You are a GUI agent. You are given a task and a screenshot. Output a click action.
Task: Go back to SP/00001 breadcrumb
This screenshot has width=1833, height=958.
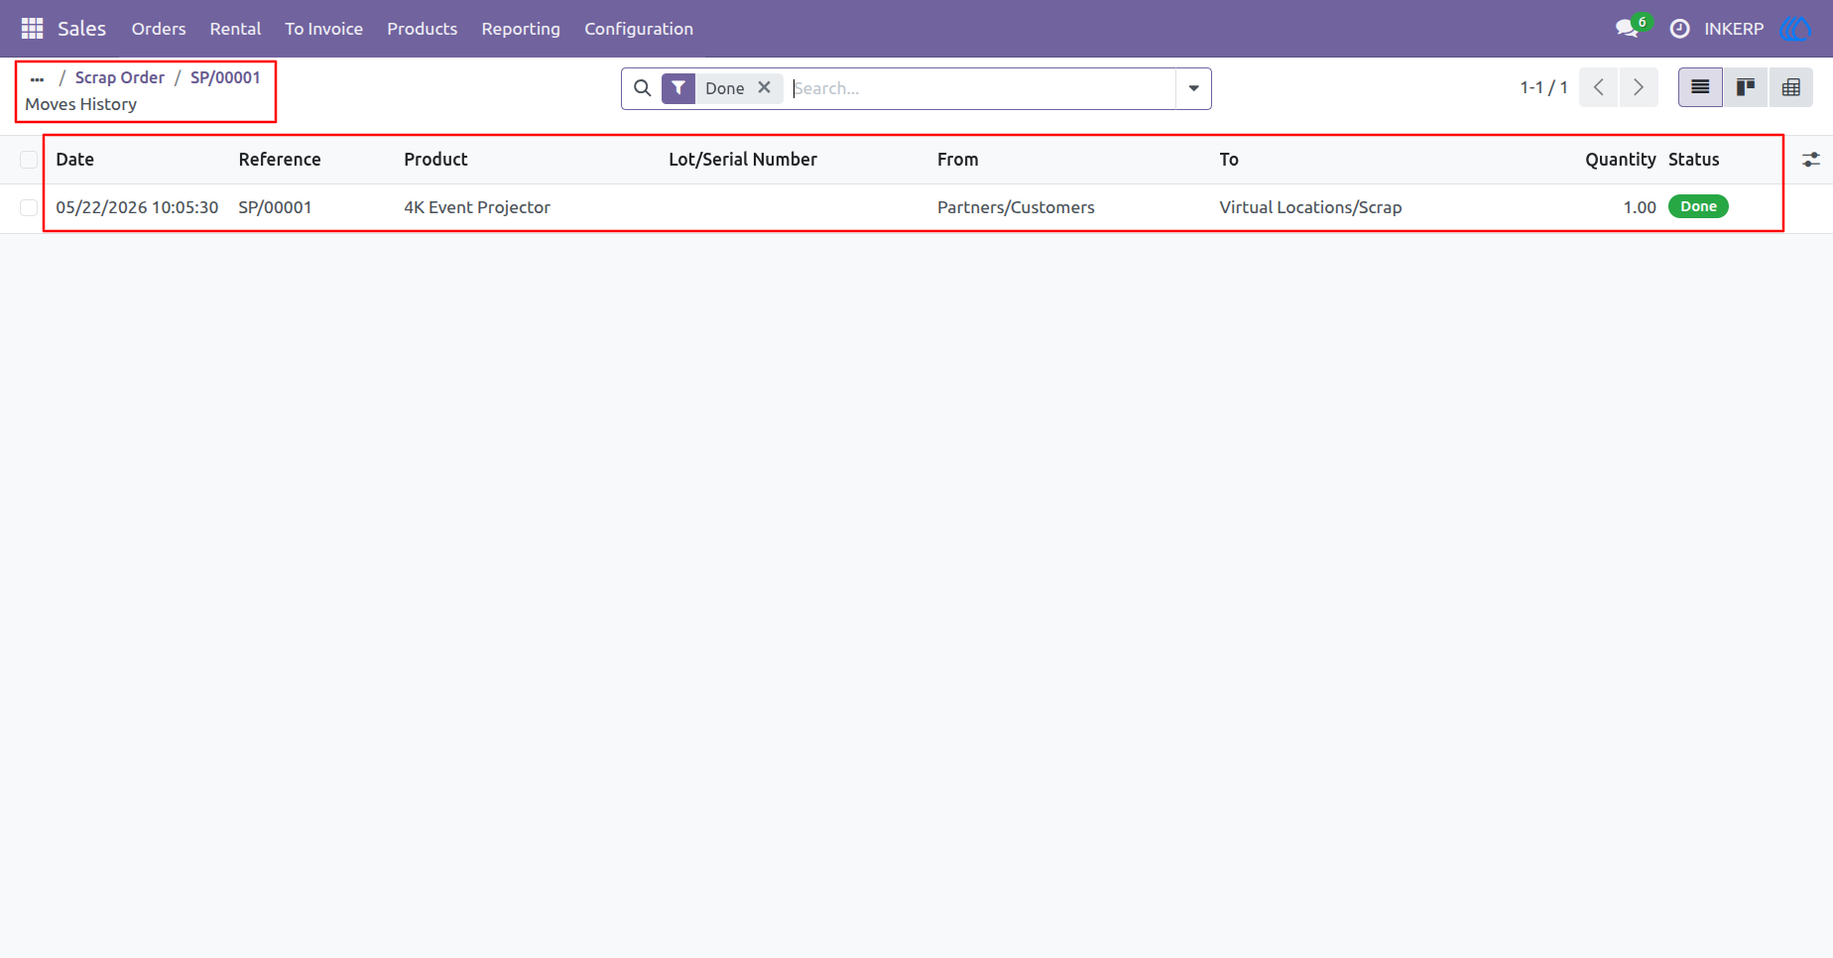point(225,77)
